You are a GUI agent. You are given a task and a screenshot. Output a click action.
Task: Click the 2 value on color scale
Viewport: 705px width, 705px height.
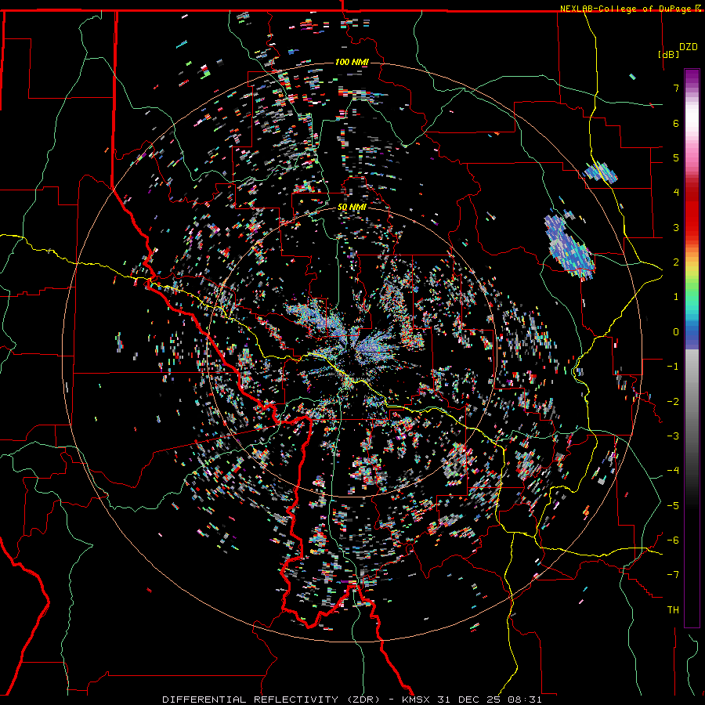pos(675,262)
